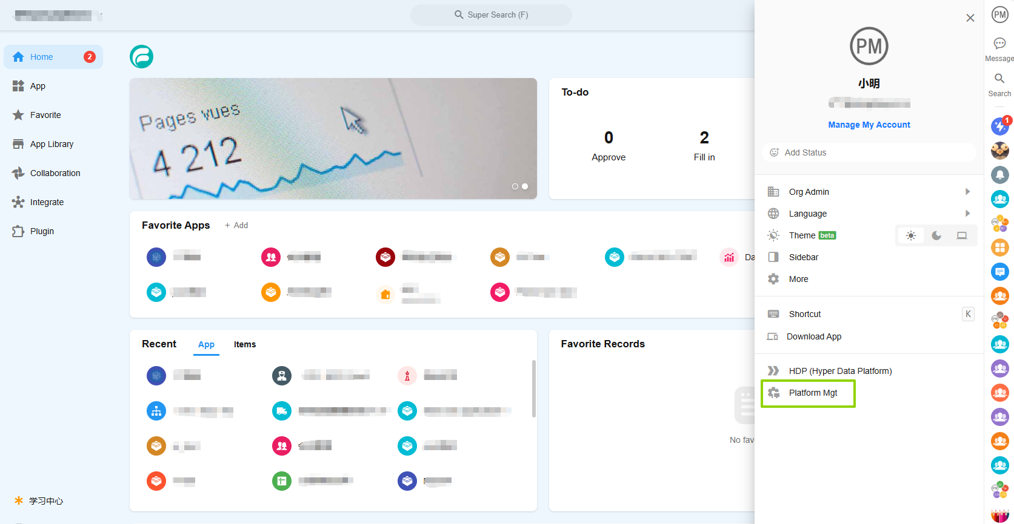
Task: Click the App Library store icon
Action: (18, 144)
